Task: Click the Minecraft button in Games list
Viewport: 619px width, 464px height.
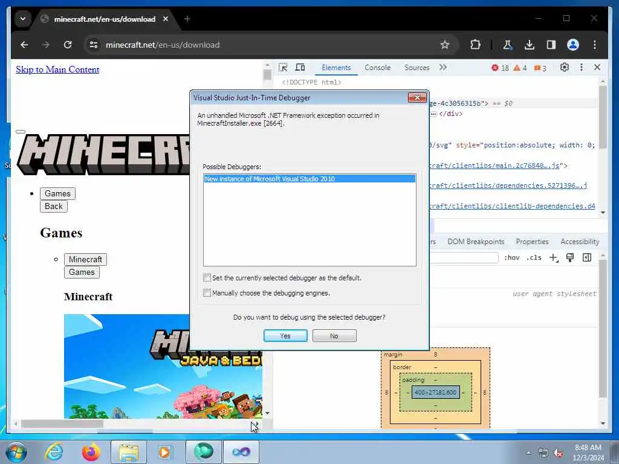Action: coord(85,259)
